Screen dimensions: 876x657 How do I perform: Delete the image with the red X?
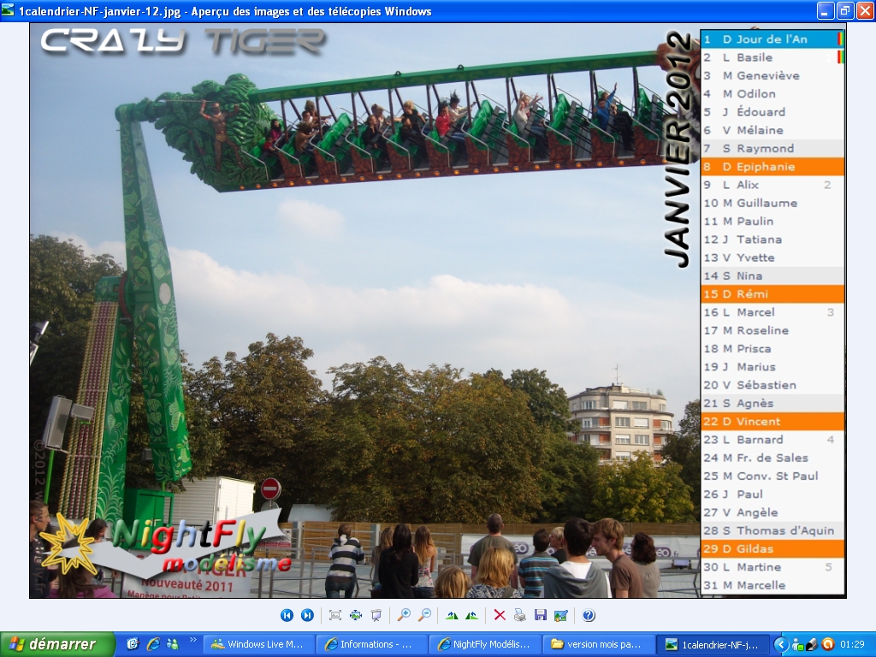tap(500, 615)
